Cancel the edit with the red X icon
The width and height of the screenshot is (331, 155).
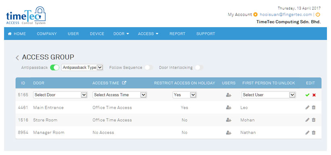pyautogui.click(x=314, y=95)
